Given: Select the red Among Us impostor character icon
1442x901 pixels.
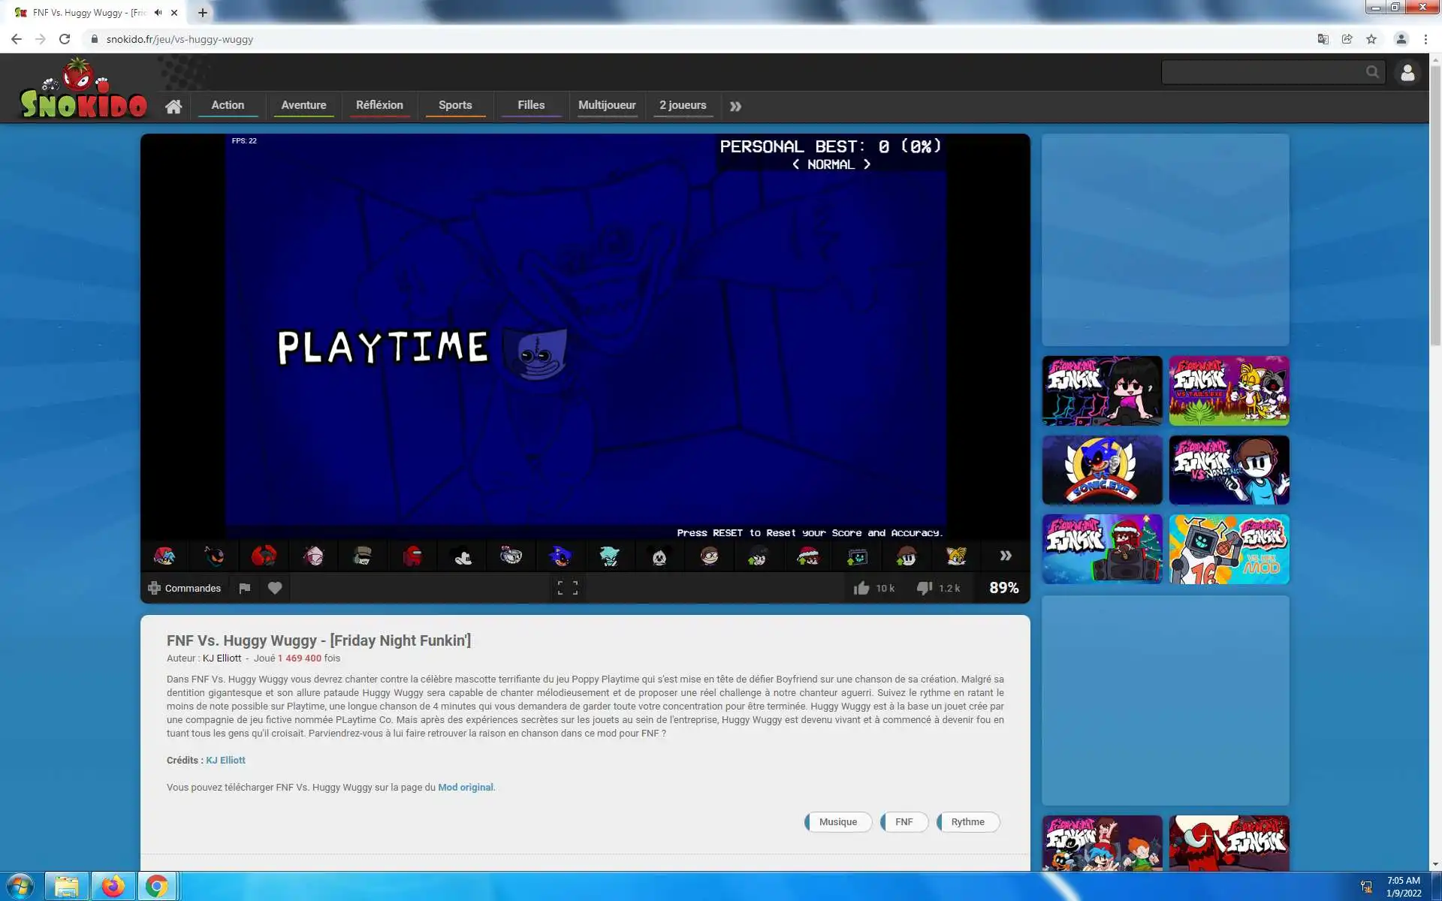Looking at the screenshot, I should click(x=412, y=556).
